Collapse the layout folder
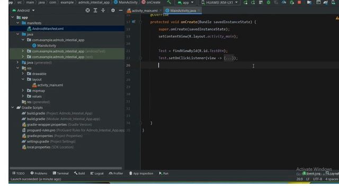 point(23,79)
